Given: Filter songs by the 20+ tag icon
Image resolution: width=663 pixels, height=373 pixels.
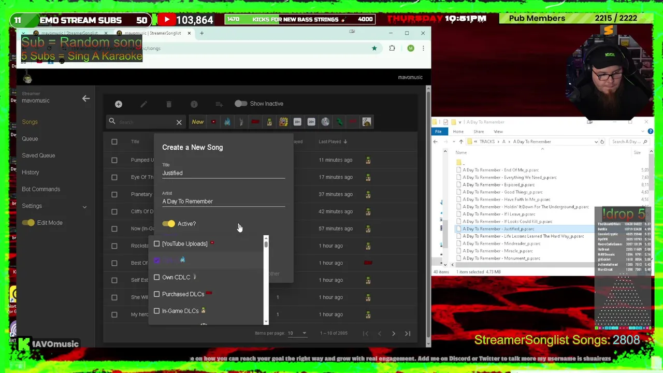Looking at the screenshot, I should coord(311,122).
